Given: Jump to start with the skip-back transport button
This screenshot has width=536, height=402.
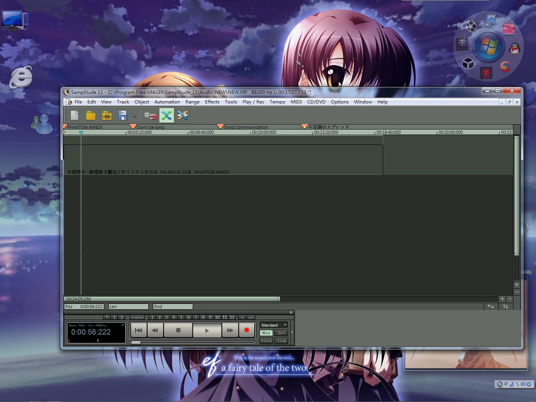Looking at the screenshot, I should pos(139,330).
